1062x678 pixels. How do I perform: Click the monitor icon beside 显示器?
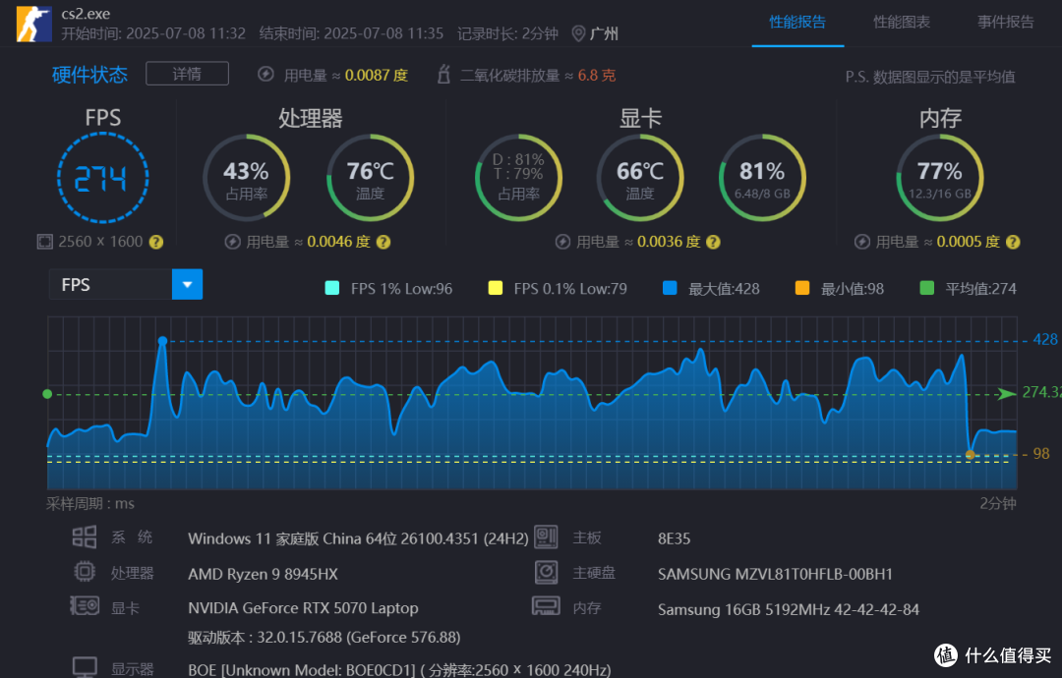[x=85, y=667]
